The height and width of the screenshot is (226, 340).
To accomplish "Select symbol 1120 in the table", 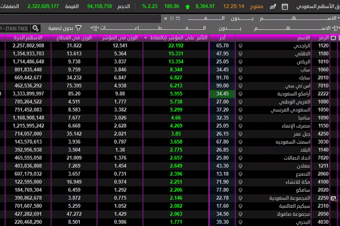I will [323, 46].
